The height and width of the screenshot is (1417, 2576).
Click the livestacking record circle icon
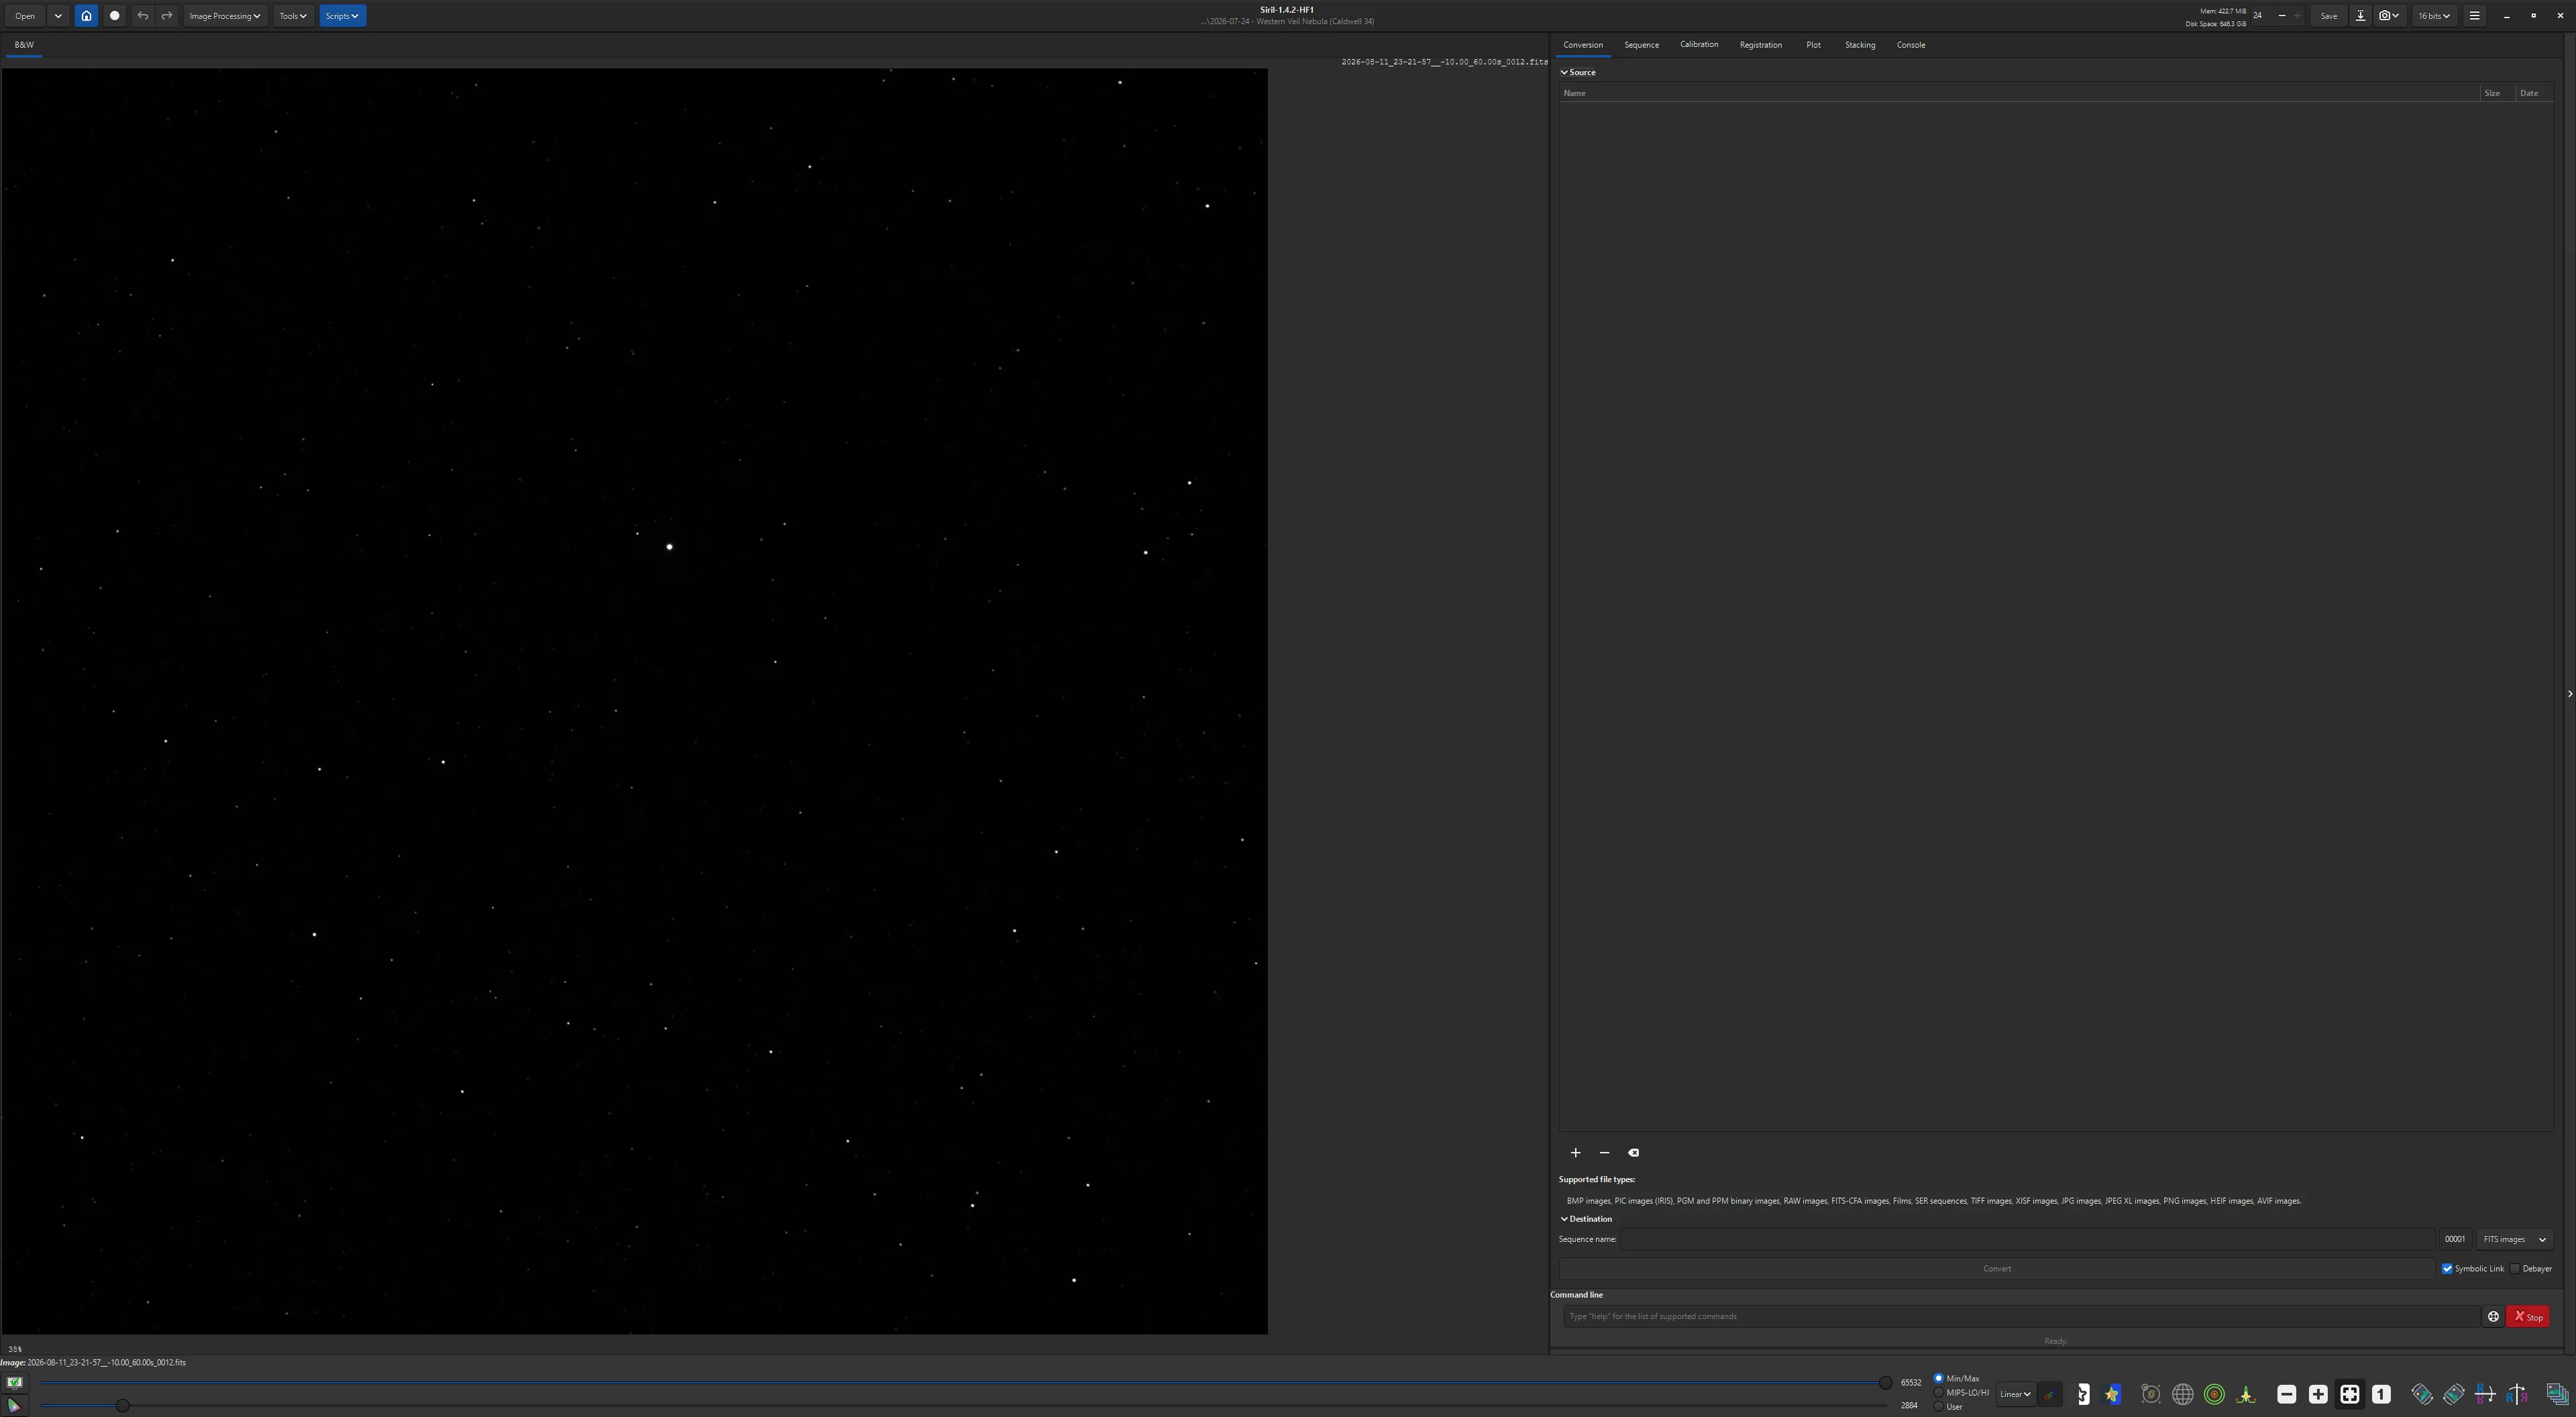tap(114, 16)
